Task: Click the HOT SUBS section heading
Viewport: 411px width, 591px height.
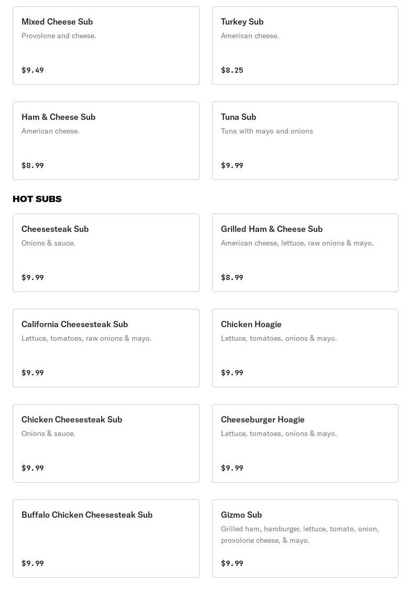Action: [37, 199]
